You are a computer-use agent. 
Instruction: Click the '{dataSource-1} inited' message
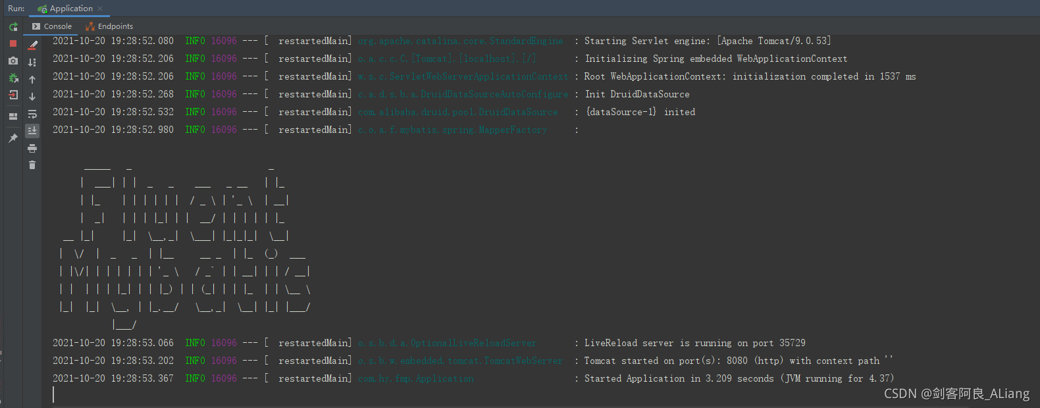tap(640, 112)
